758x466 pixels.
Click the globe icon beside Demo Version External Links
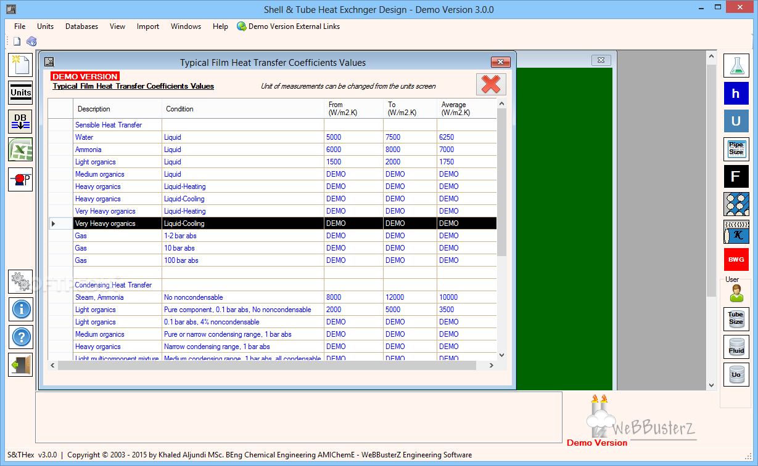(x=242, y=26)
